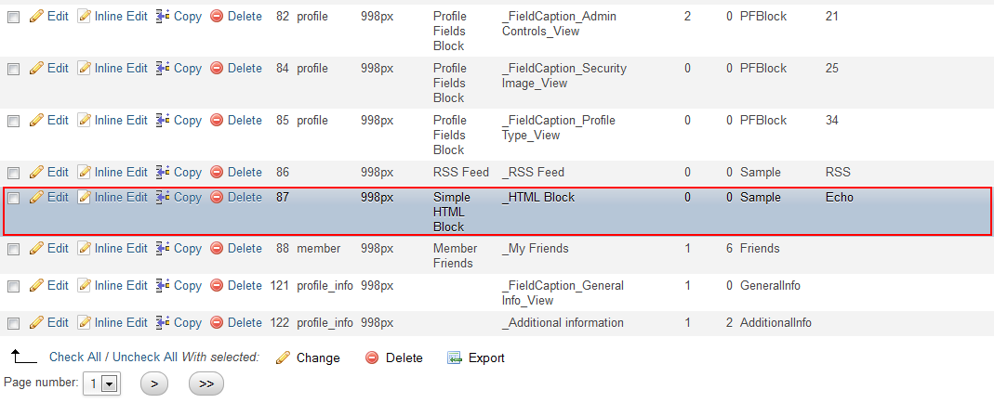
Task: Click the Inline Edit icon for row 84
Action: [84, 69]
